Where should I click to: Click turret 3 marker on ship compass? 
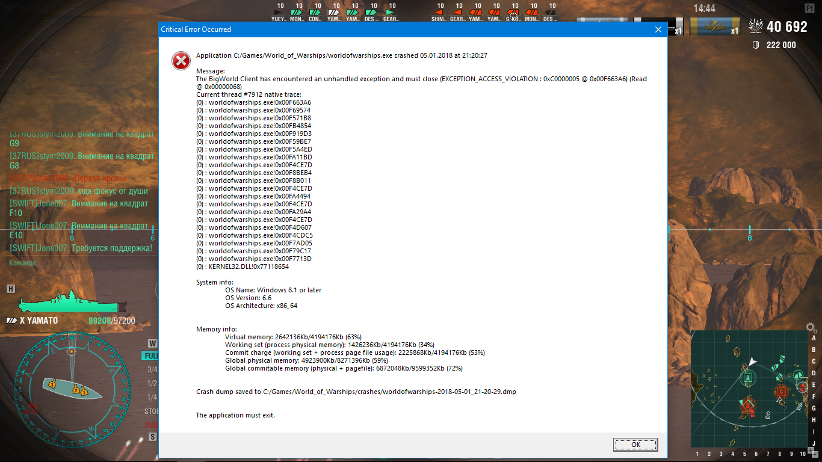52,383
